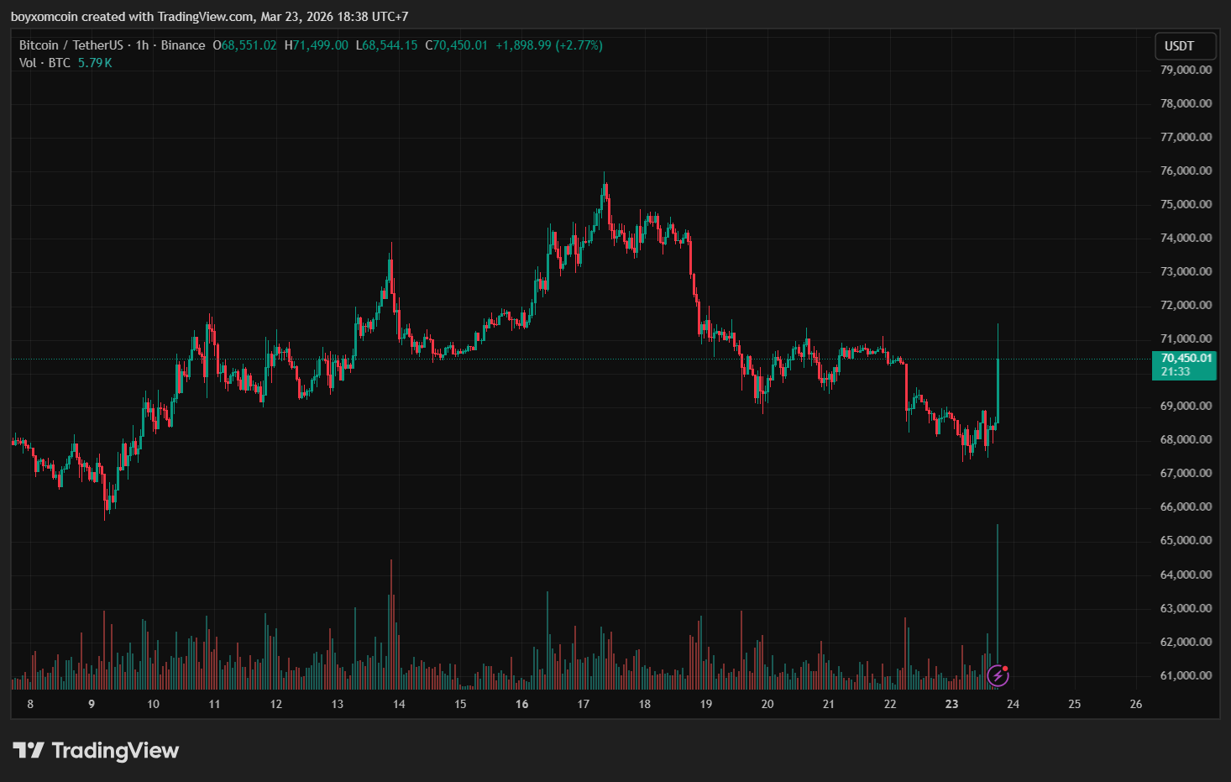Click the H71,499.00 high price value
Image resolution: width=1231 pixels, height=782 pixels.
(x=316, y=45)
